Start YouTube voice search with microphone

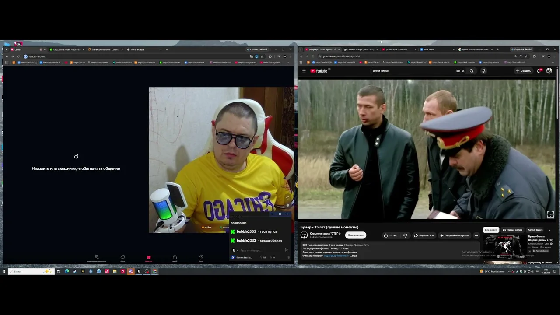click(483, 71)
